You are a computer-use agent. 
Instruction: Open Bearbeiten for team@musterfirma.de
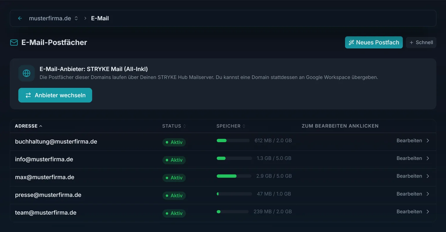tap(413, 212)
